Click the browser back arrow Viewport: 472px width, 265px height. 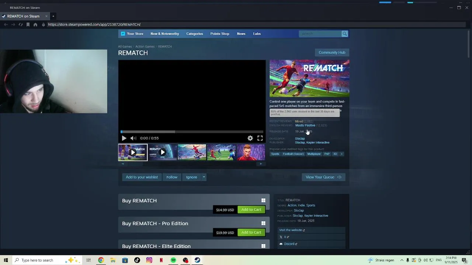(x=6, y=25)
